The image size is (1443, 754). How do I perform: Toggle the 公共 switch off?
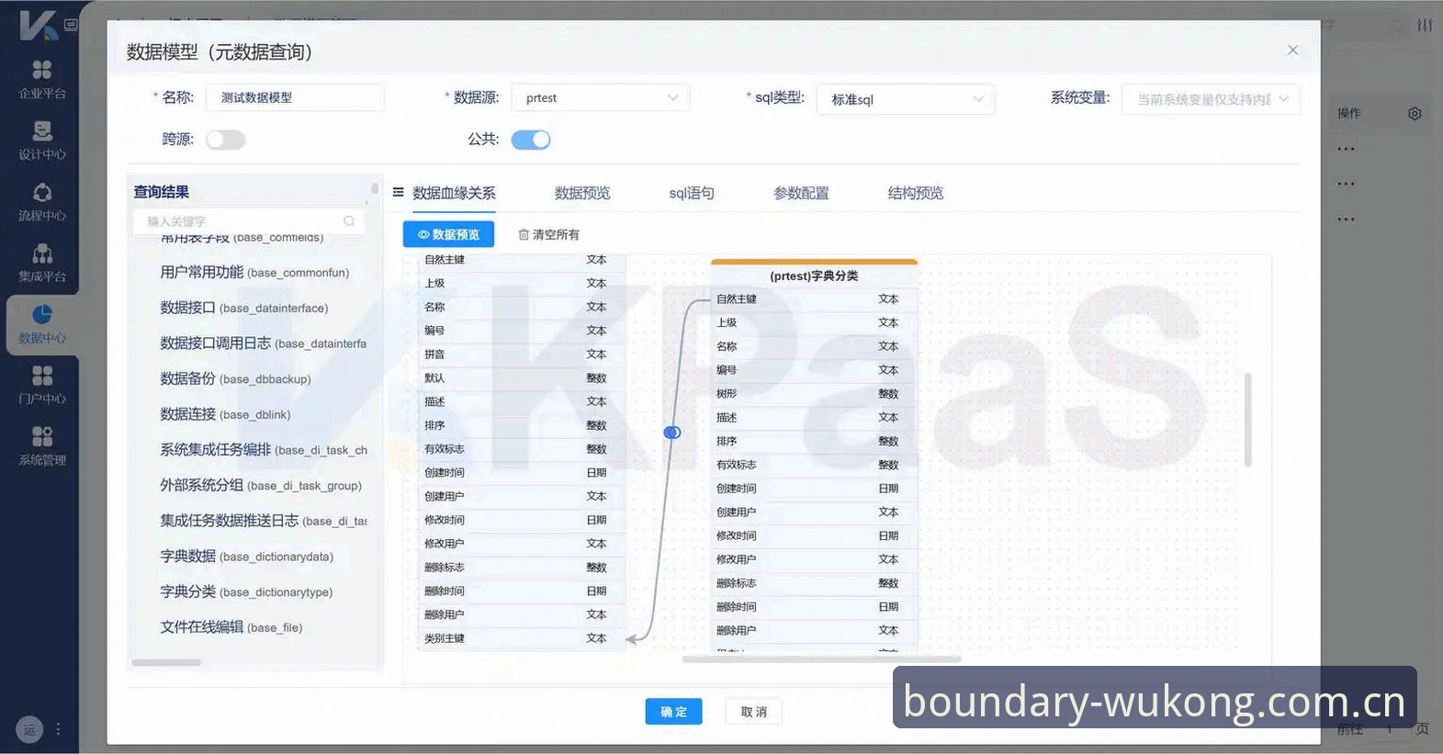[x=531, y=140]
